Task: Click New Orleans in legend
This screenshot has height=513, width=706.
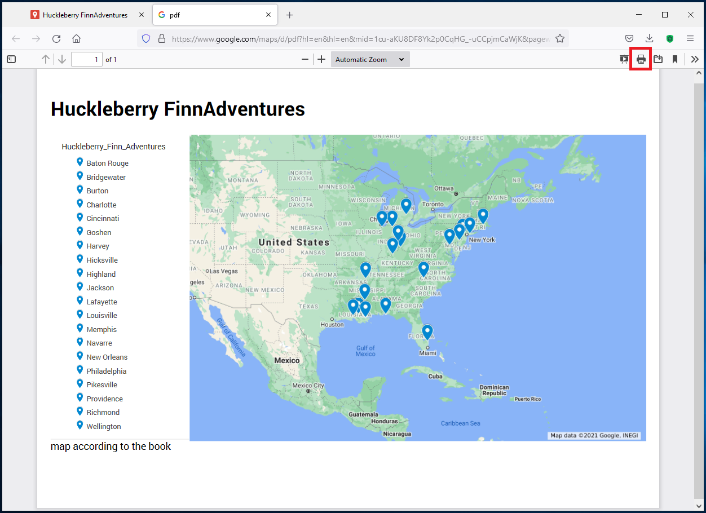Action: click(107, 357)
